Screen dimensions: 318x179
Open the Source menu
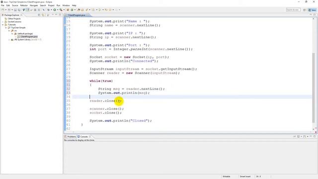click(x=15, y=5)
